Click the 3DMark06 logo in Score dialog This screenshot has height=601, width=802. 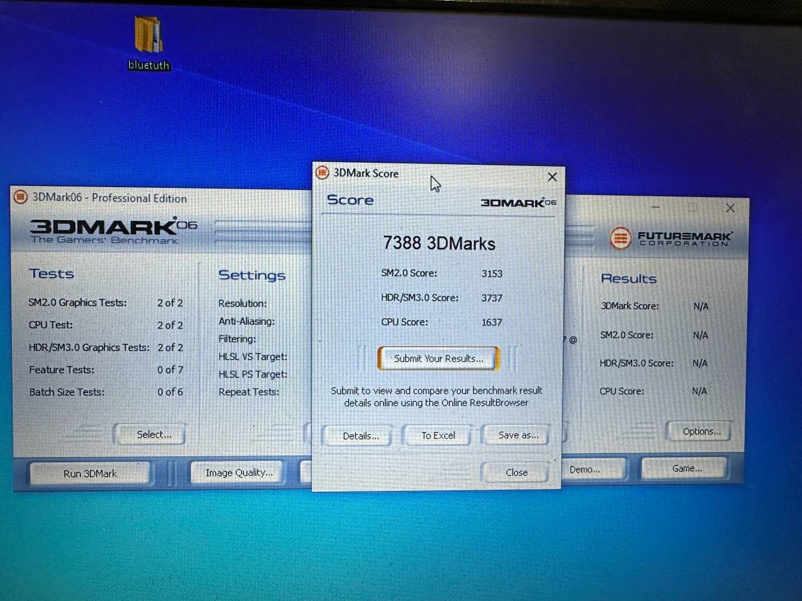tap(518, 202)
